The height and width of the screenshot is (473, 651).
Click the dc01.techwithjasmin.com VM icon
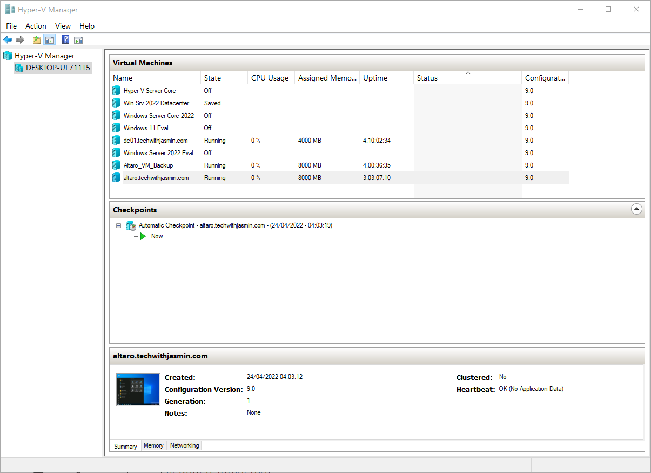coord(116,141)
